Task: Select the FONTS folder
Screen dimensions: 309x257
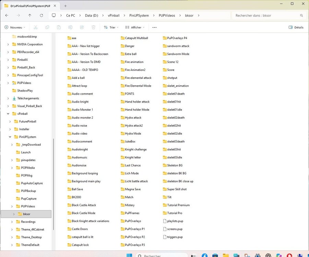Action: coord(127,94)
